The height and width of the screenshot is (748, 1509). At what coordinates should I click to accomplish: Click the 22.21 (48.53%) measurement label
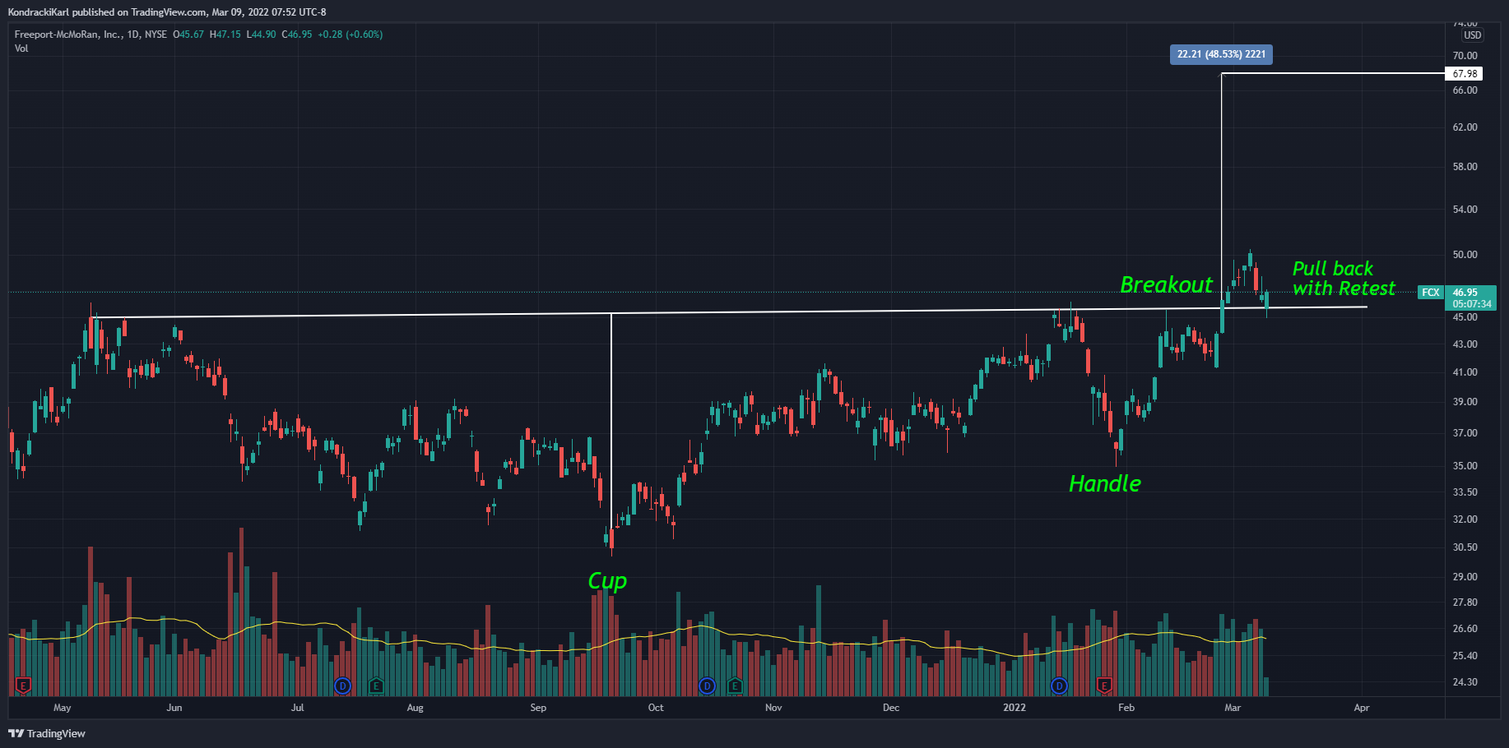(1221, 54)
